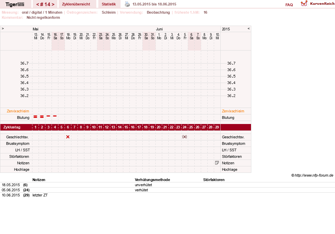Click the left 36.7 temperature label
335x234 pixels.
click(24, 63)
